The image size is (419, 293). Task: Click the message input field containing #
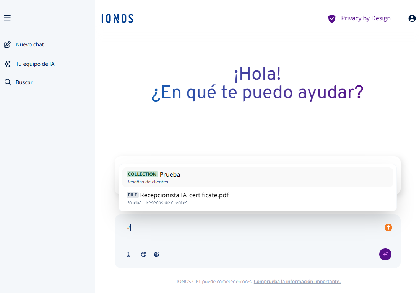(x=253, y=228)
